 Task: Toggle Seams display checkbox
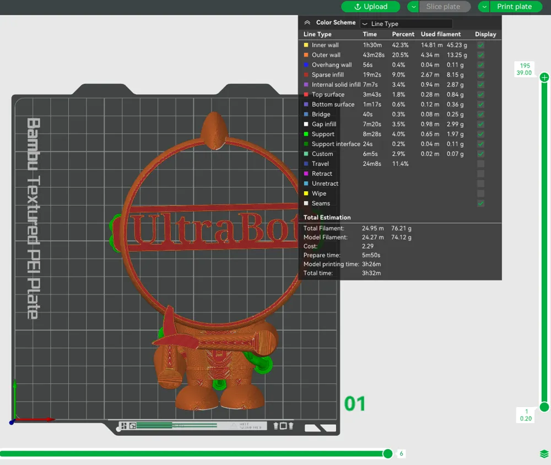pyautogui.click(x=480, y=203)
